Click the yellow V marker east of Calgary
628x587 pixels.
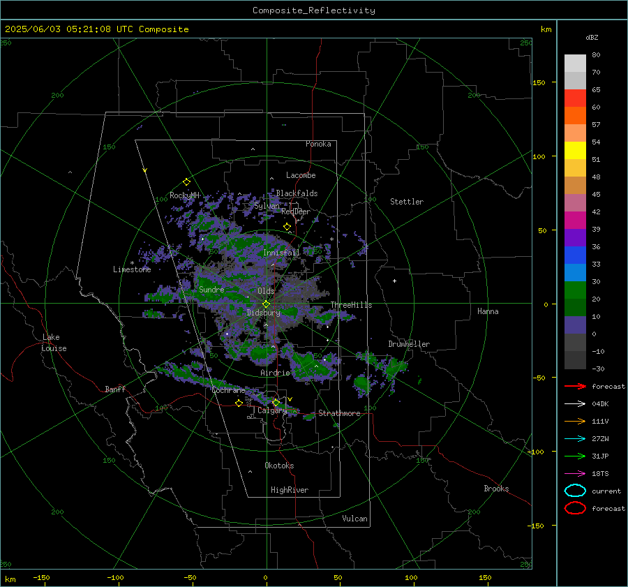(x=290, y=399)
